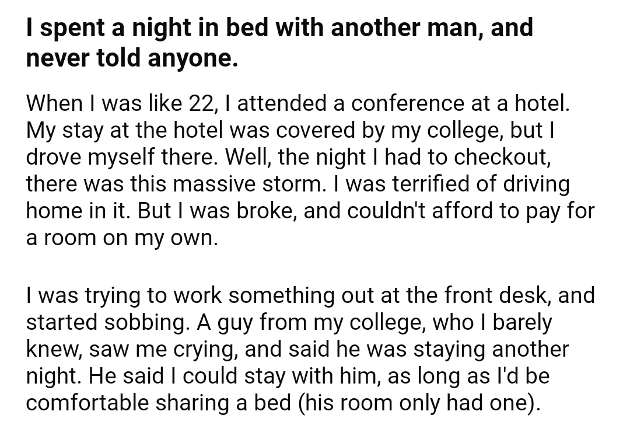The image size is (630, 432).
Task: Click the words "terrified of driving"
Action: 481,184
